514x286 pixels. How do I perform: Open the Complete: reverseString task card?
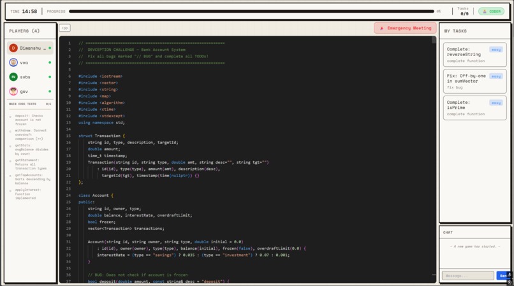[x=474, y=54]
